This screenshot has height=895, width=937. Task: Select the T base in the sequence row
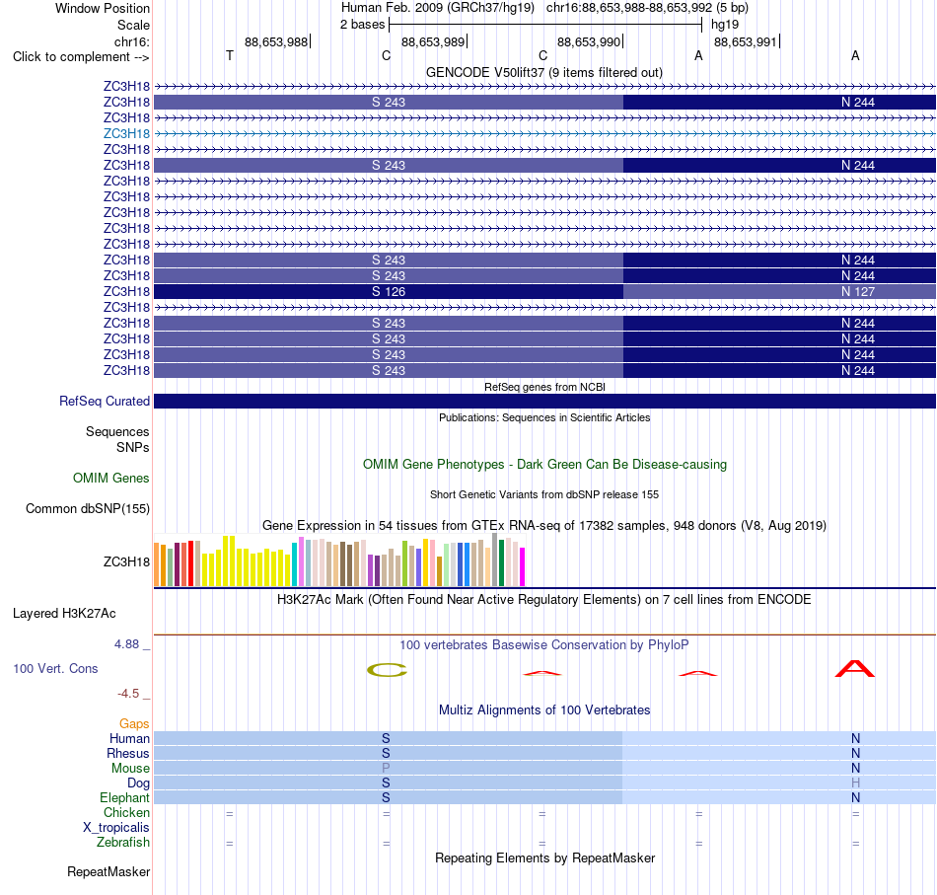[230, 55]
